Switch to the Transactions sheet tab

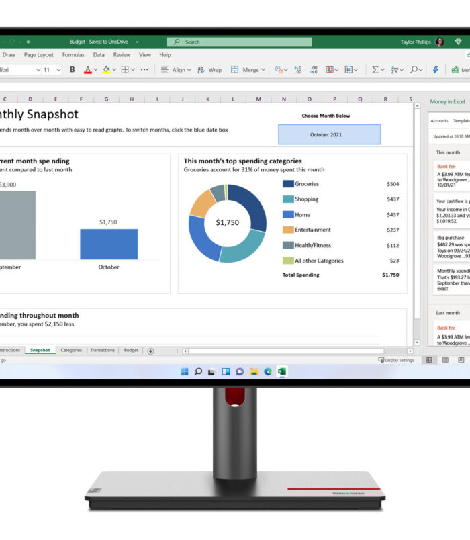click(x=103, y=350)
